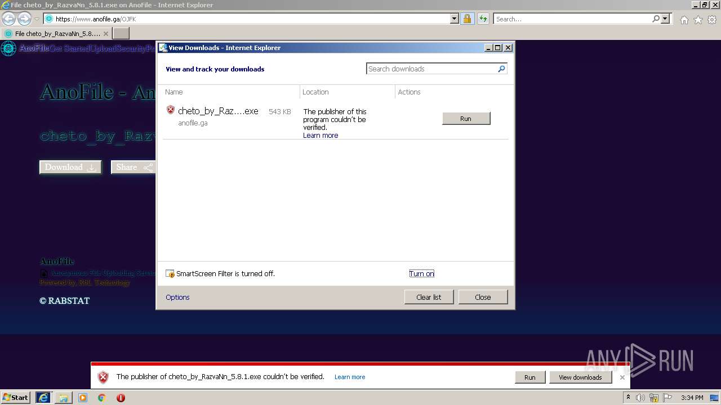Open the Windows Start menu
The image size is (721, 405).
click(x=15, y=397)
